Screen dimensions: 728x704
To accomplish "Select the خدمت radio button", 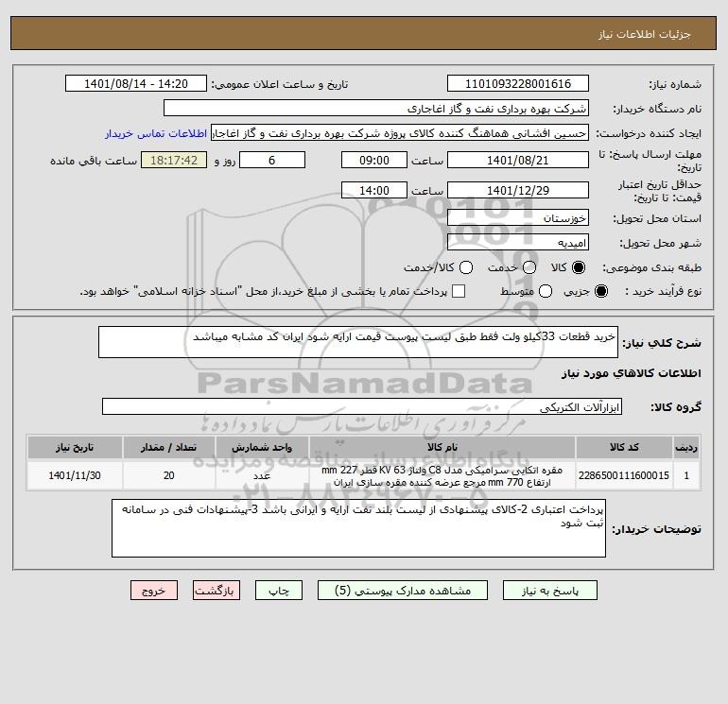I will (529, 267).
